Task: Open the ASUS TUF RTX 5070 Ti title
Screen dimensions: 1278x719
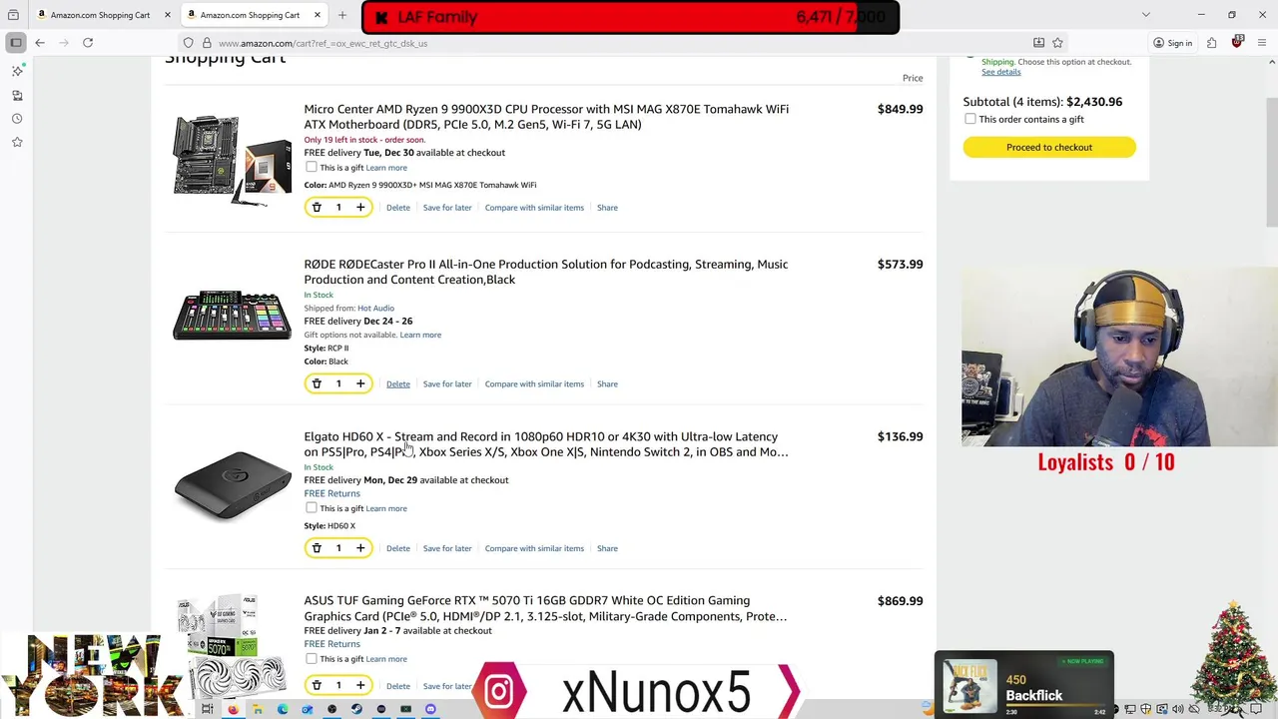Action: pyautogui.click(x=545, y=608)
